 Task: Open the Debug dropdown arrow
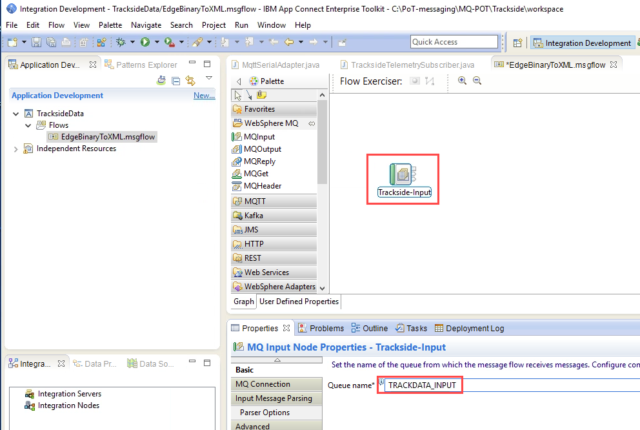(132, 42)
